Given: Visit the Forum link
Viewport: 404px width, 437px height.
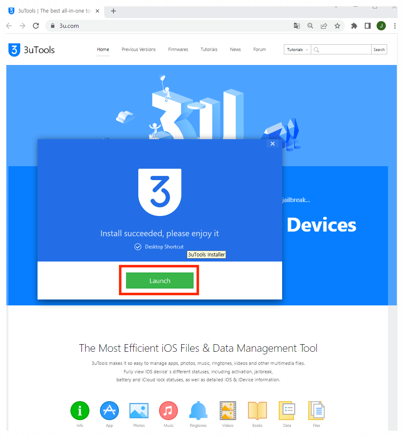Looking at the screenshot, I should tap(259, 49).
